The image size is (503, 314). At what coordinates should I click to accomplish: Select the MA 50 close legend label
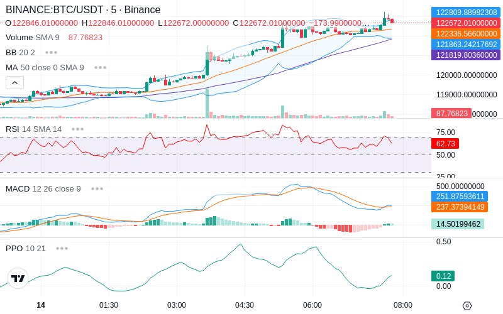[x=45, y=68]
